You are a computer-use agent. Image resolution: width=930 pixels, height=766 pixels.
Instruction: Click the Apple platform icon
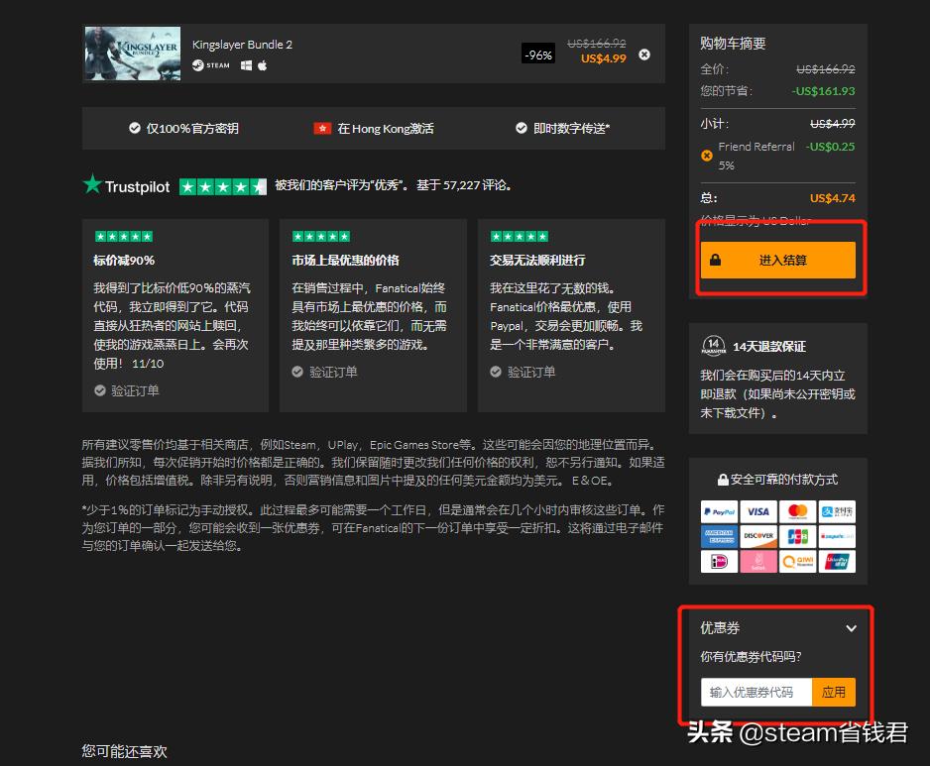click(x=261, y=67)
